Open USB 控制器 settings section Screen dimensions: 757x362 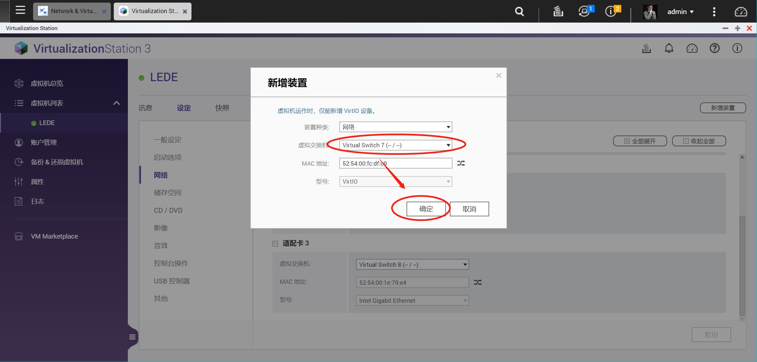tap(172, 281)
